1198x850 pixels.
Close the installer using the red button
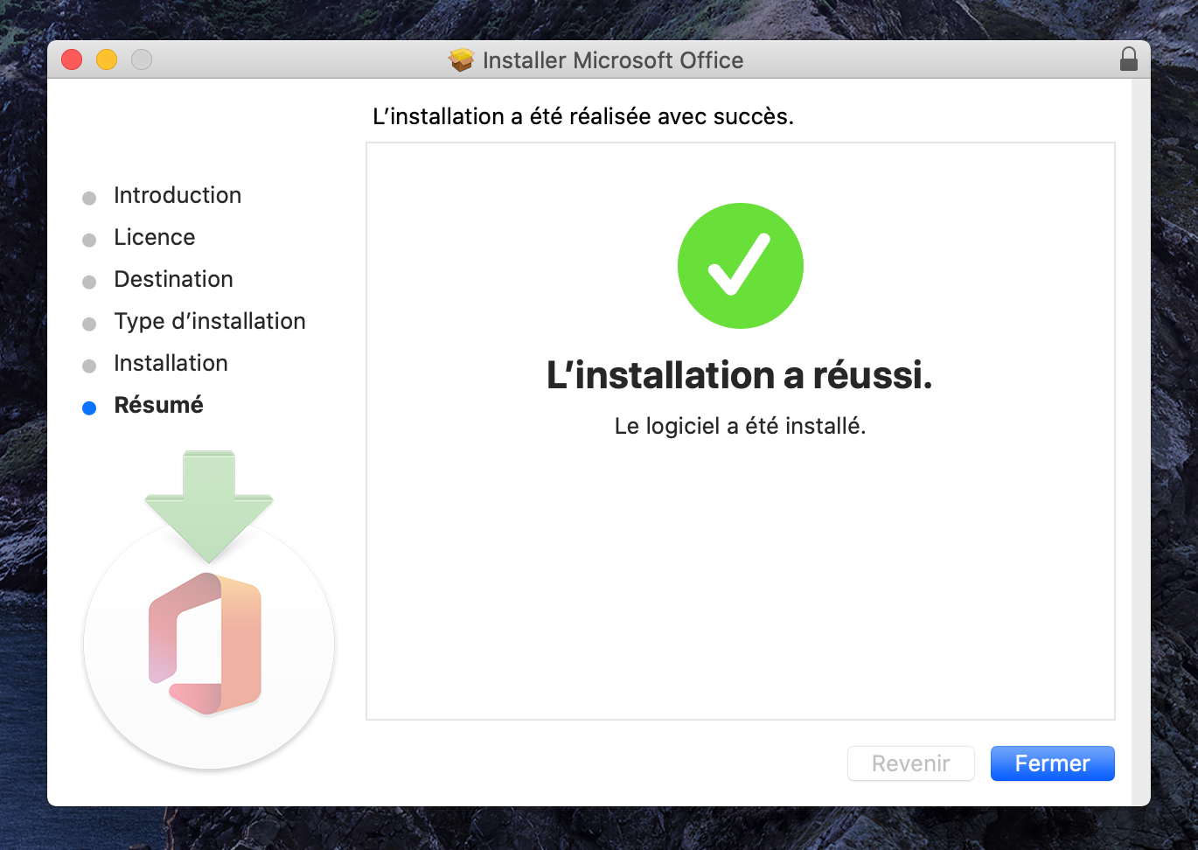[72, 59]
